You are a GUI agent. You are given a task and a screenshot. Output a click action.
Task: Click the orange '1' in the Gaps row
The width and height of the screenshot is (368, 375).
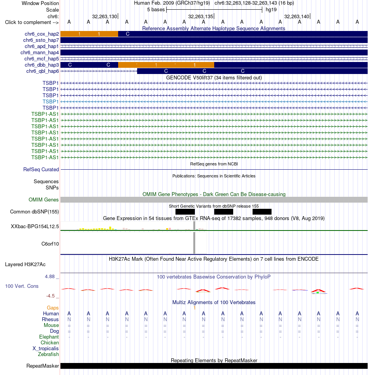tap(194, 308)
